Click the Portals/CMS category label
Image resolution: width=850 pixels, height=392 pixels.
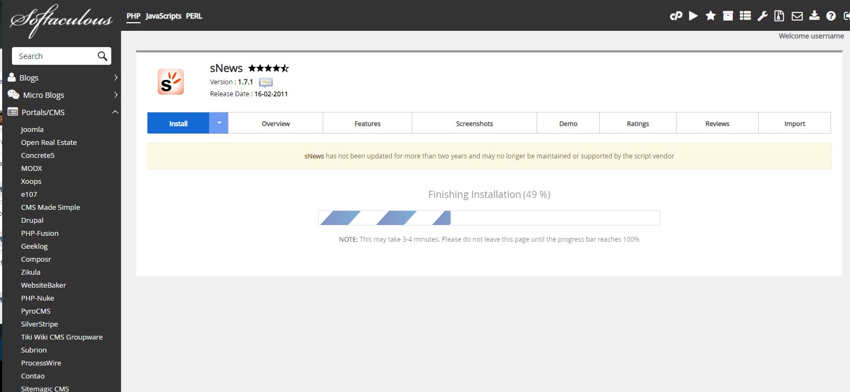(x=43, y=112)
